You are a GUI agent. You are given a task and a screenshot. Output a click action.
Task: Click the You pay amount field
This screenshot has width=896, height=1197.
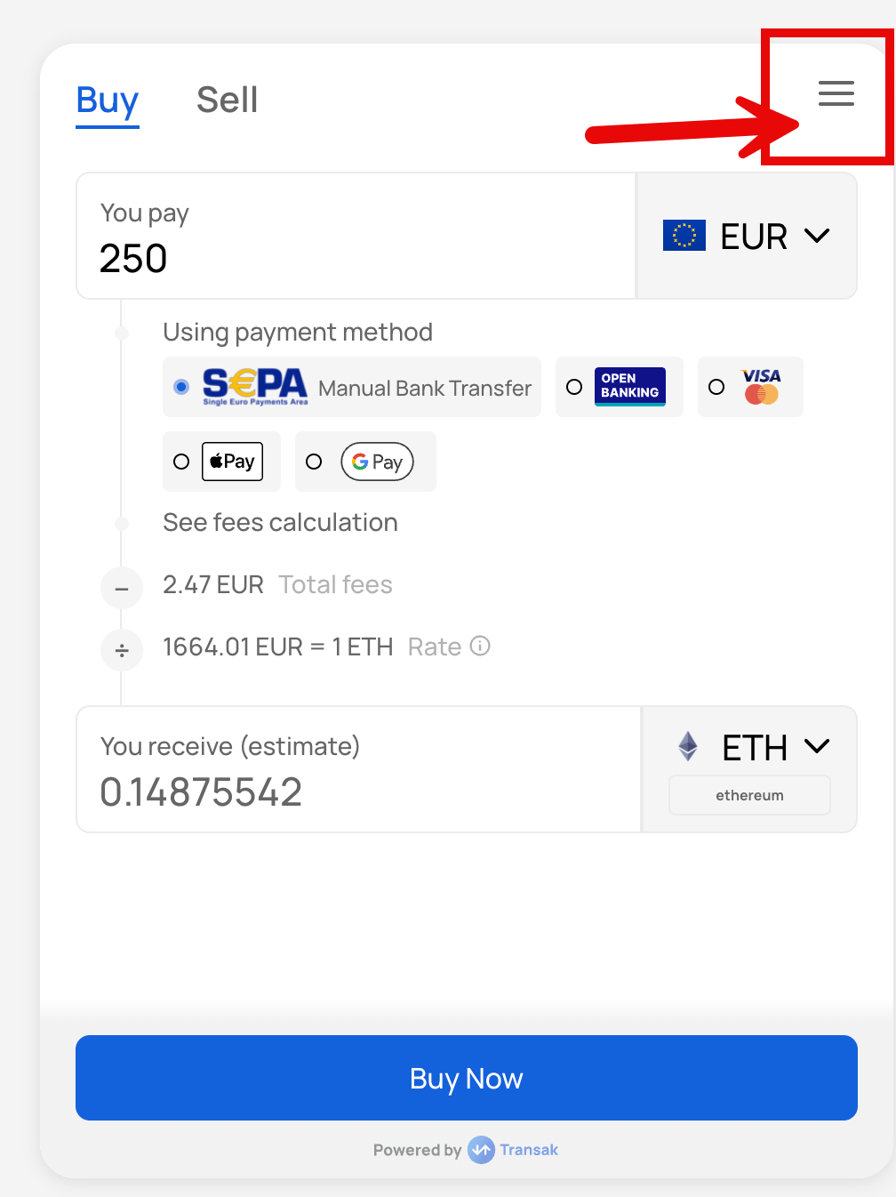(x=356, y=258)
